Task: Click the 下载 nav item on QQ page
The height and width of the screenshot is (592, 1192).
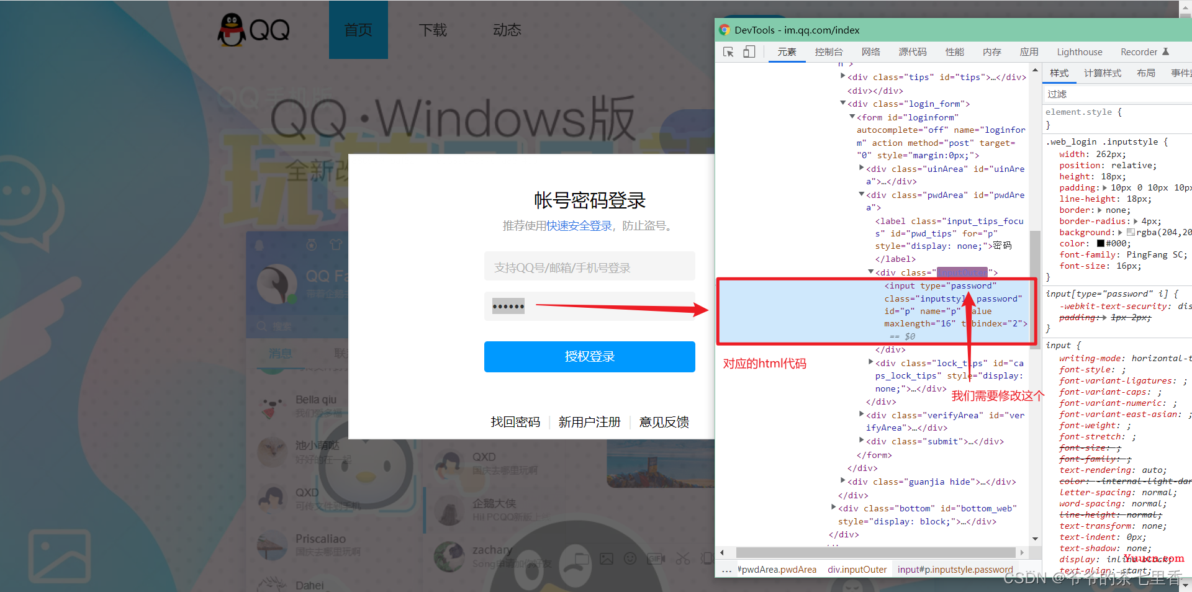Action: (x=433, y=30)
